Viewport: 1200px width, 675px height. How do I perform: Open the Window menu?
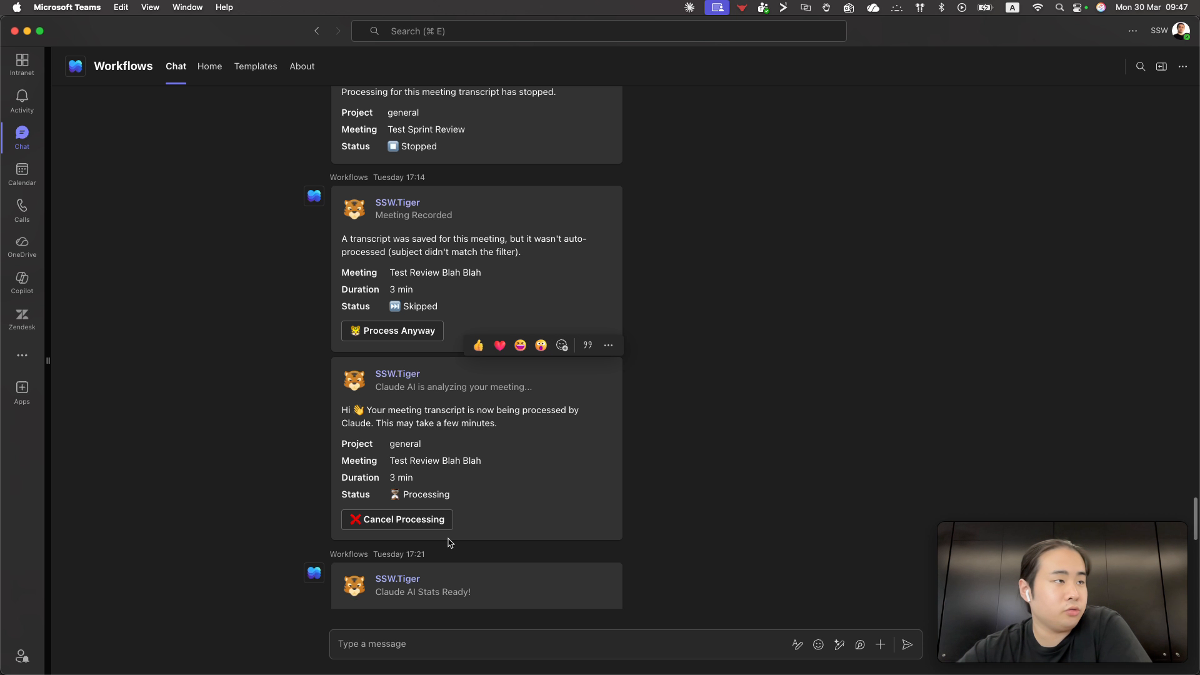click(x=187, y=7)
